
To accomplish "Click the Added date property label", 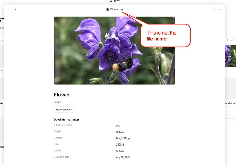I will tap(63, 157).
